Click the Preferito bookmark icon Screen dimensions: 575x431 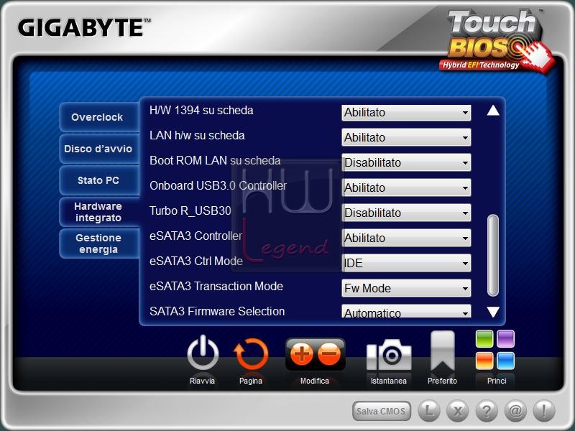point(443,351)
